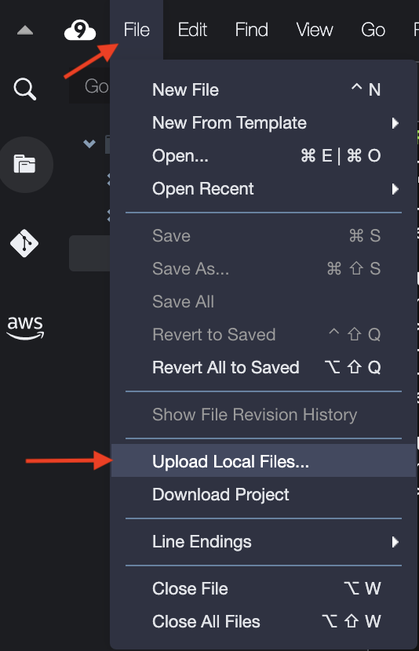Choose Close File menu entry

(x=264, y=588)
